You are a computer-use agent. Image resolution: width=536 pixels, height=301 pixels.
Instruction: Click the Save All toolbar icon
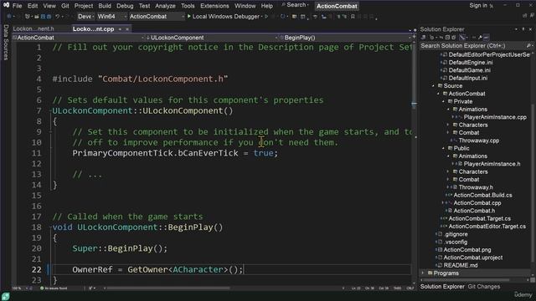(x=49, y=17)
